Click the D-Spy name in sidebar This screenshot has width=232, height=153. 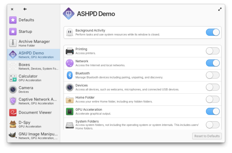pos(24,123)
